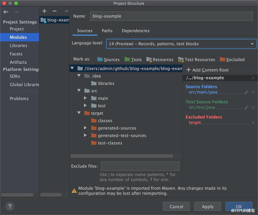This screenshot has width=258, height=215.
Task: Confirm with the OK button
Action: pos(239,206)
